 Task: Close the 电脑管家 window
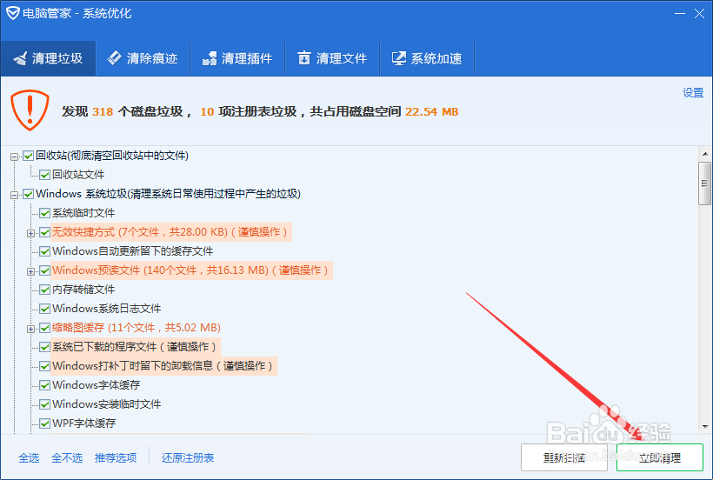[x=699, y=14]
